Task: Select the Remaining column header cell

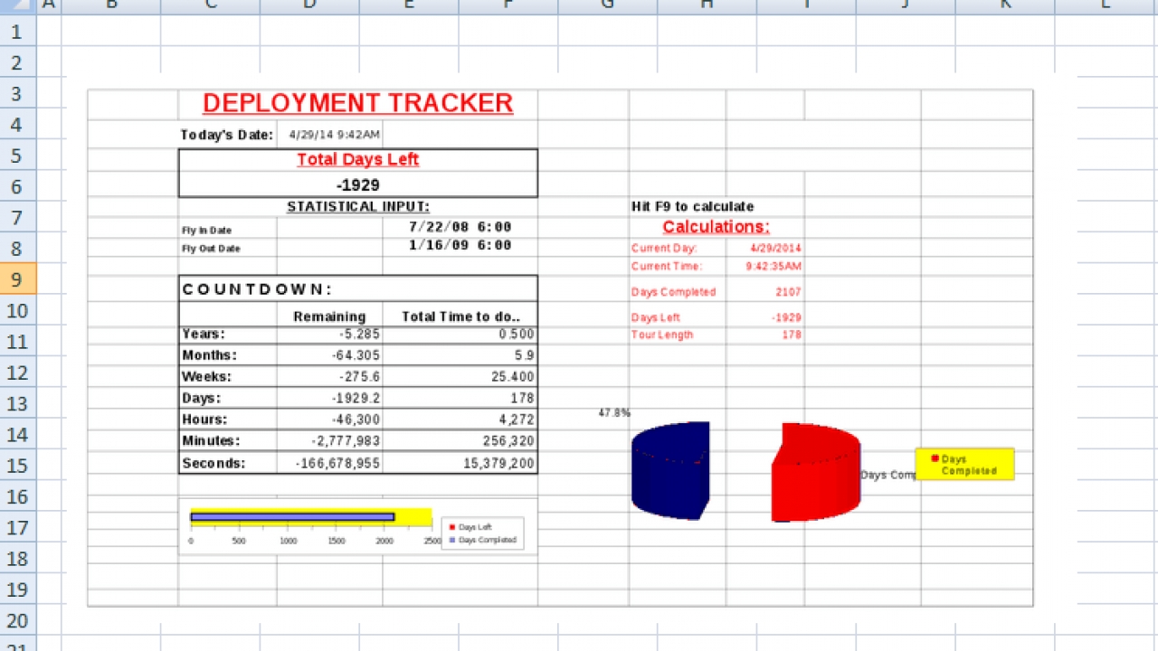Action: pyautogui.click(x=329, y=316)
